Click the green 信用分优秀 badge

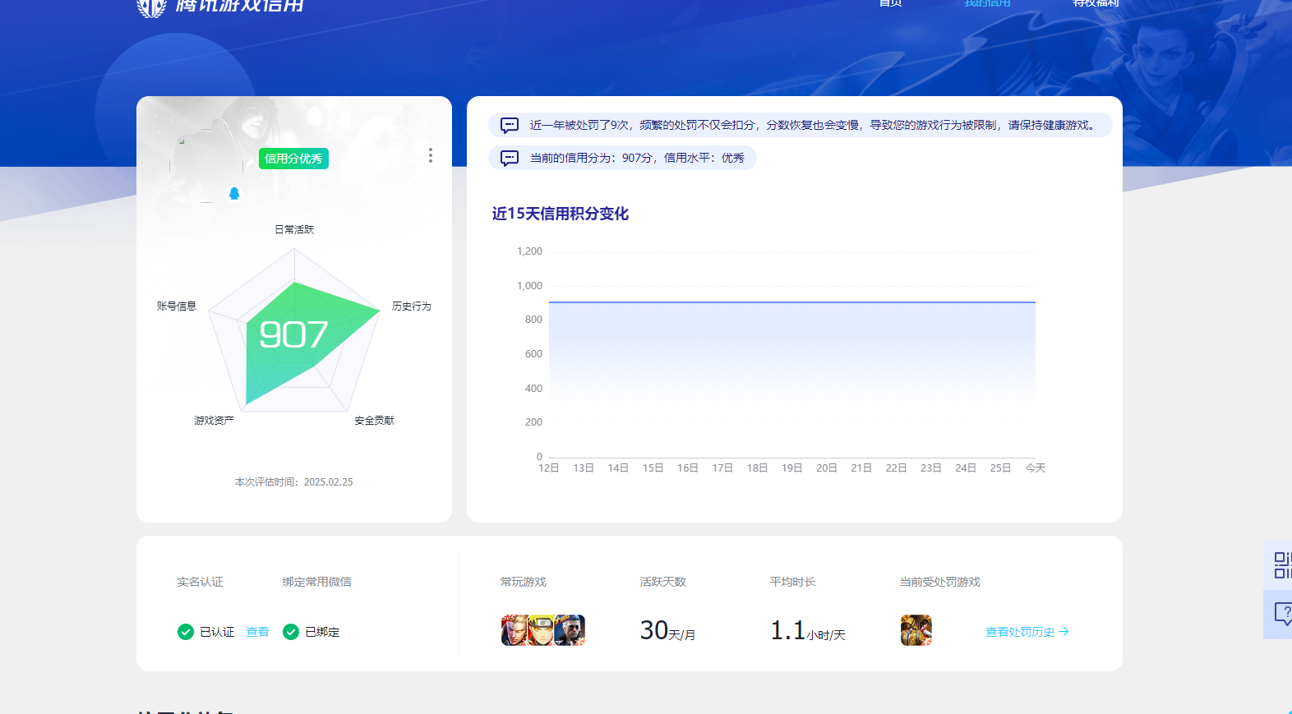(293, 159)
